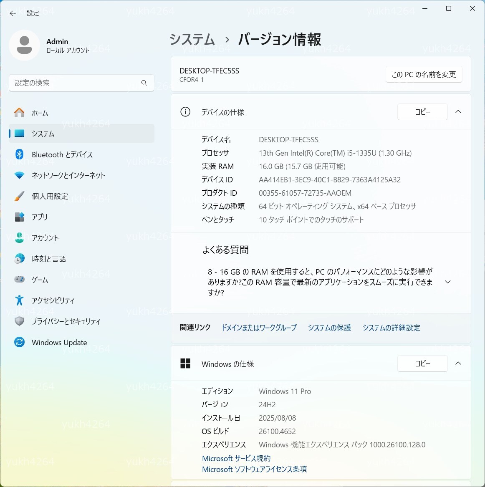Open システムの保護 link
Viewport: 485px width, 487px height.
(329, 328)
